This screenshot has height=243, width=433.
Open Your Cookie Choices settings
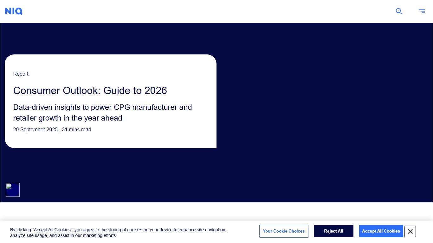point(284,231)
